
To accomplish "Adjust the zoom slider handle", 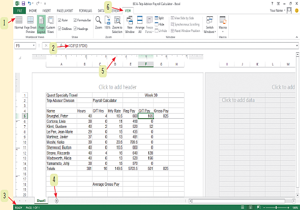I will pyautogui.click(x=276, y=207).
